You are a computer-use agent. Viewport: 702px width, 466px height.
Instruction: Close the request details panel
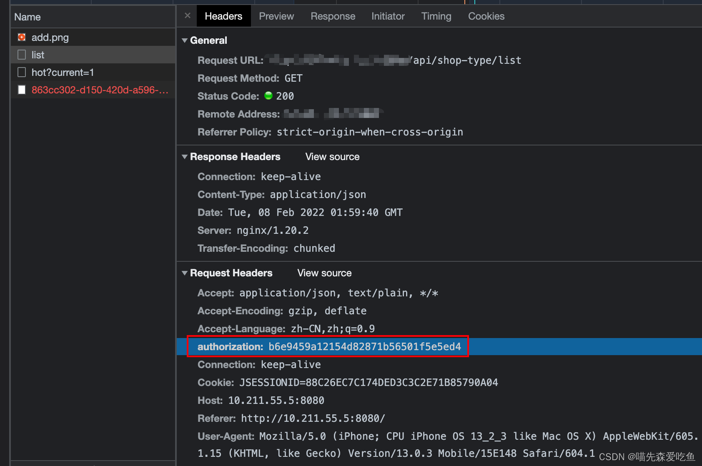click(x=188, y=16)
